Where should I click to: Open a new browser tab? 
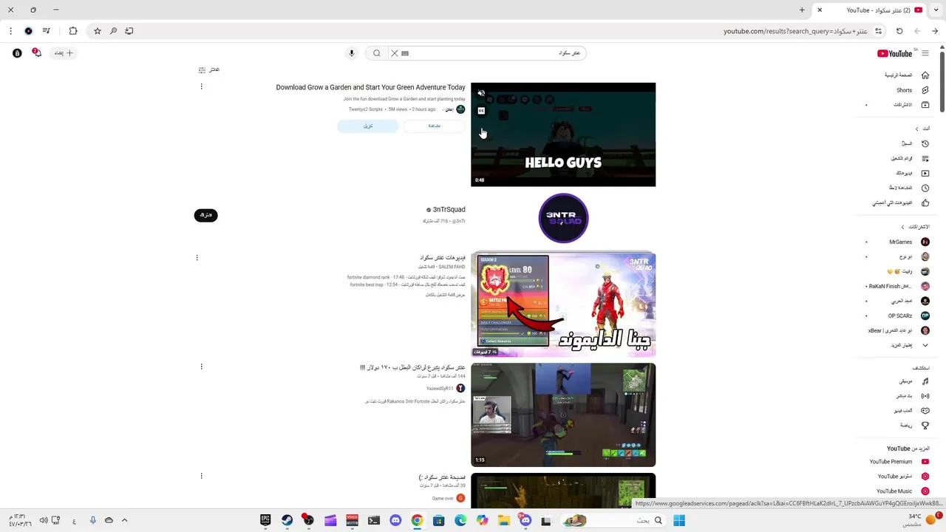pyautogui.click(x=802, y=10)
